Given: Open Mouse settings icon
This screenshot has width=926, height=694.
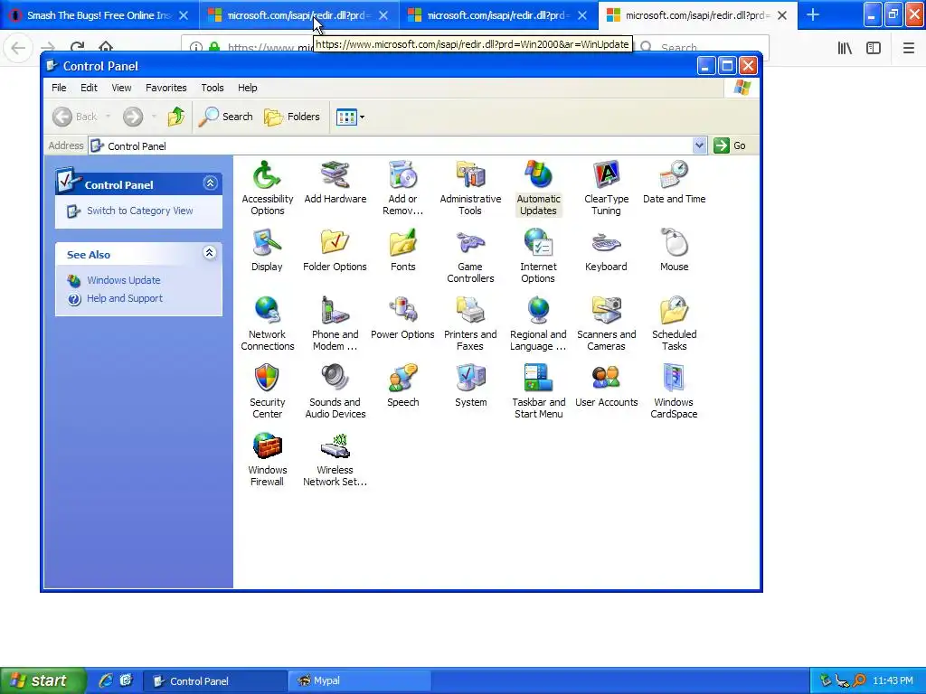Looking at the screenshot, I should [674, 250].
